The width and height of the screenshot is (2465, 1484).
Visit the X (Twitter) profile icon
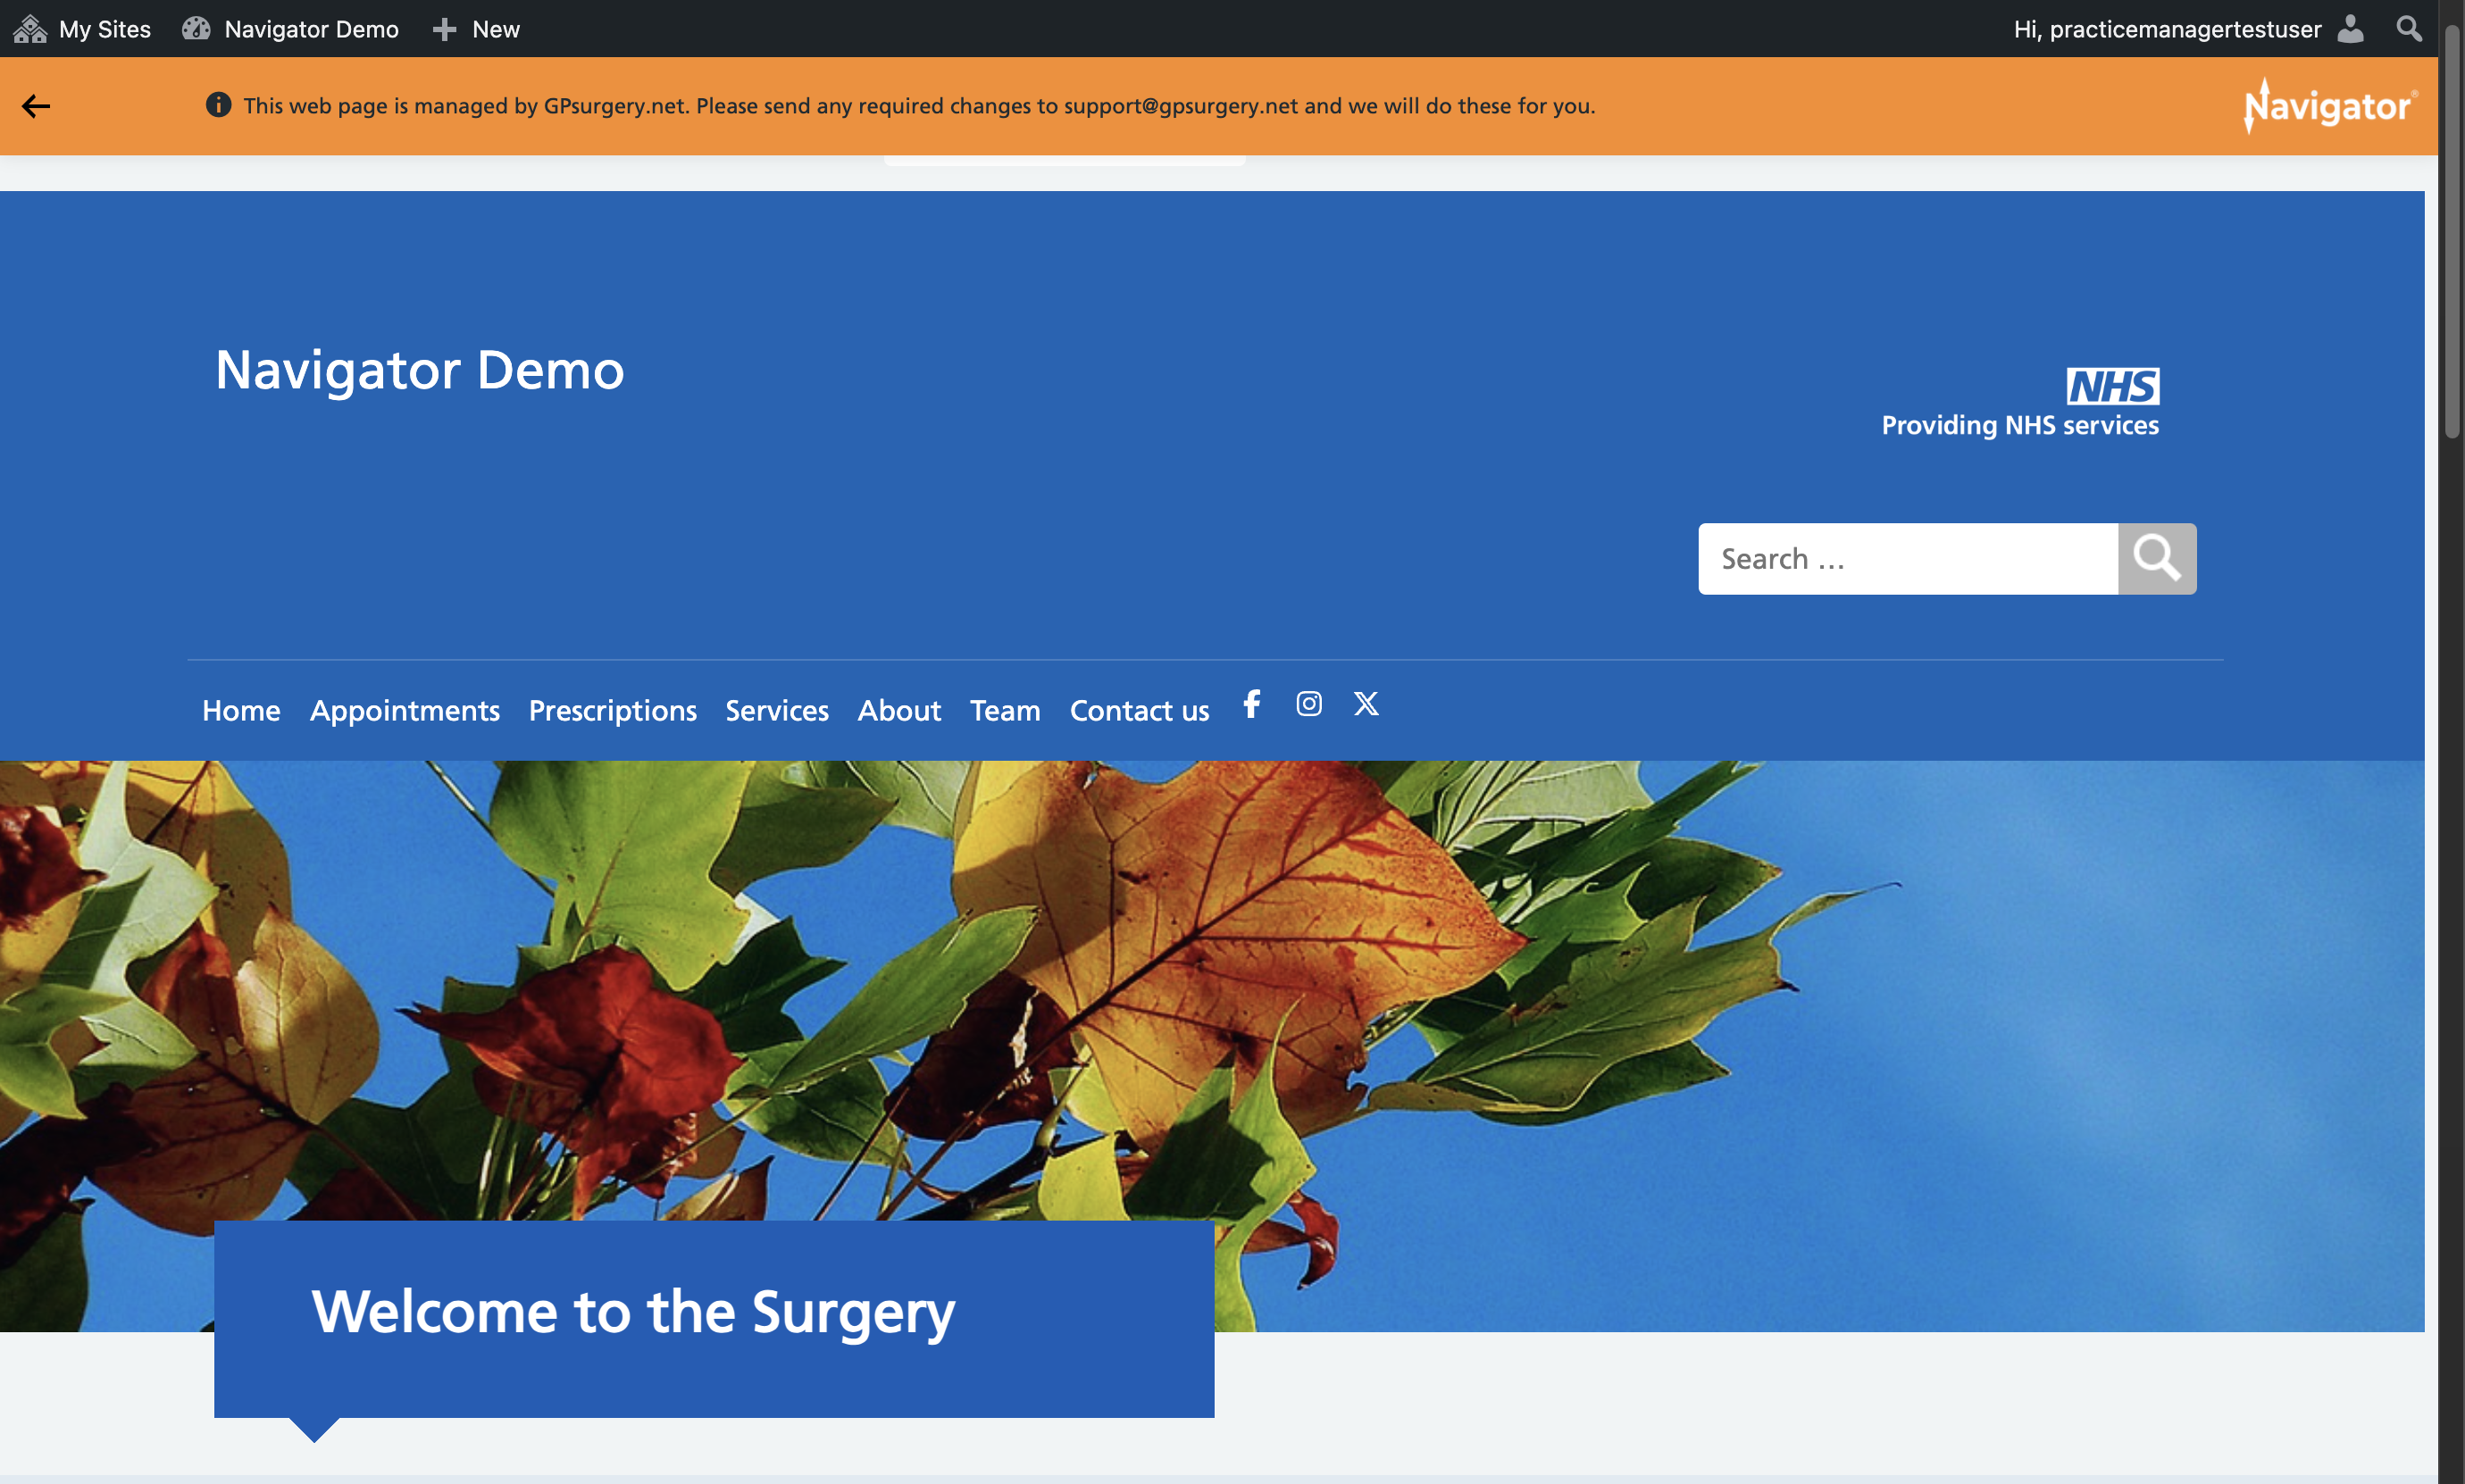point(1366,704)
